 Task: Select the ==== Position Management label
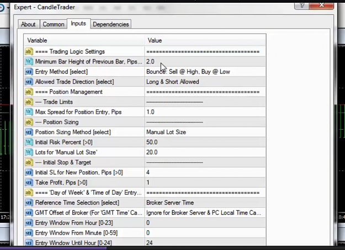[69, 92]
